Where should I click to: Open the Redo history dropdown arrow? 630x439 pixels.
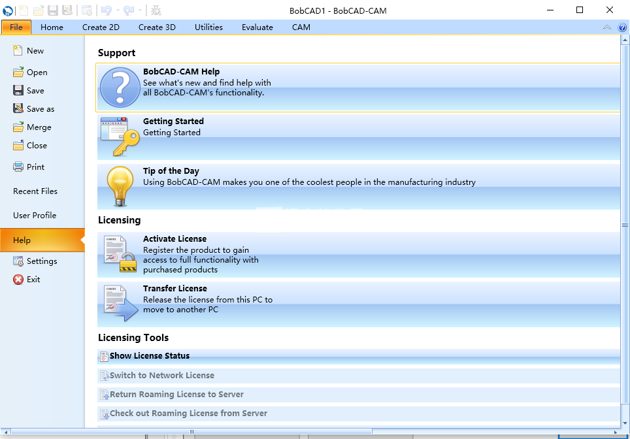(x=140, y=10)
